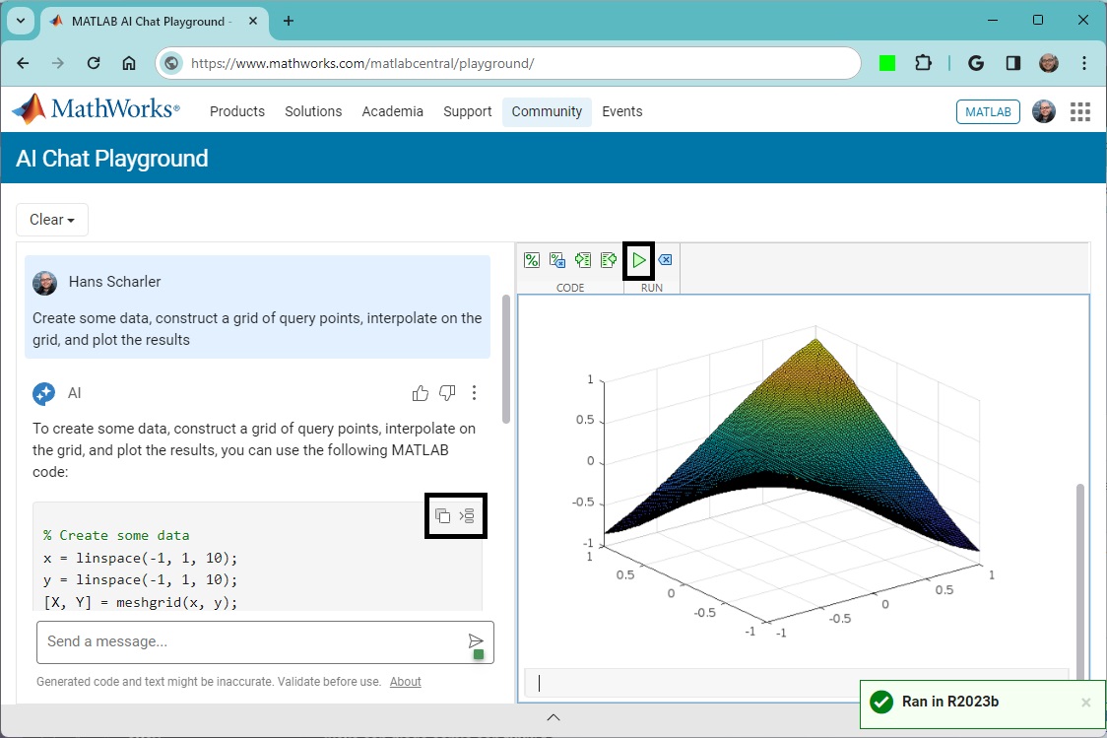Insert the code into the editor

click(x=468, y=515)
